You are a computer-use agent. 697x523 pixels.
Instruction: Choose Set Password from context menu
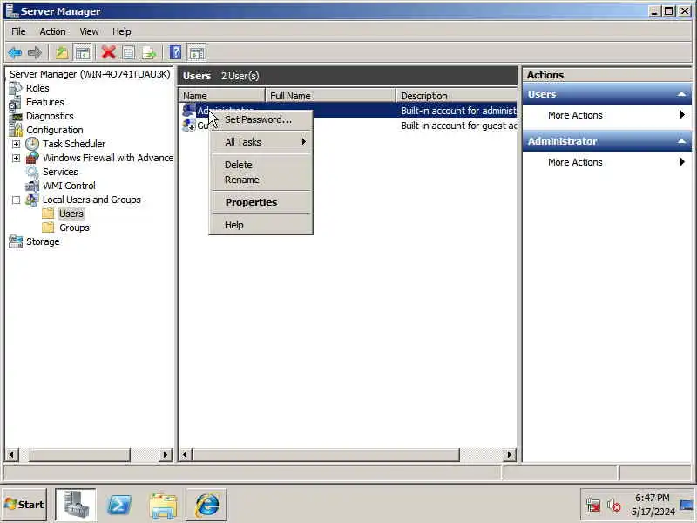(261, 119)
